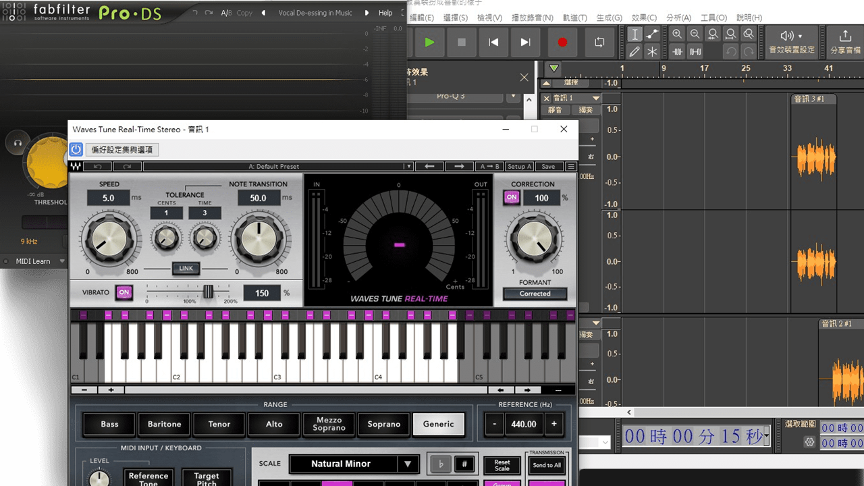Click Trim audio outside selection icon
This screenshot has height=486, width=864.
tap(677, 51)
